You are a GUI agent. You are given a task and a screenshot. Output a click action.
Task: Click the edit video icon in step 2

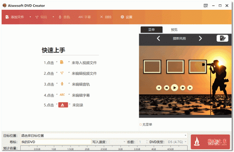(x=62, y=73)
